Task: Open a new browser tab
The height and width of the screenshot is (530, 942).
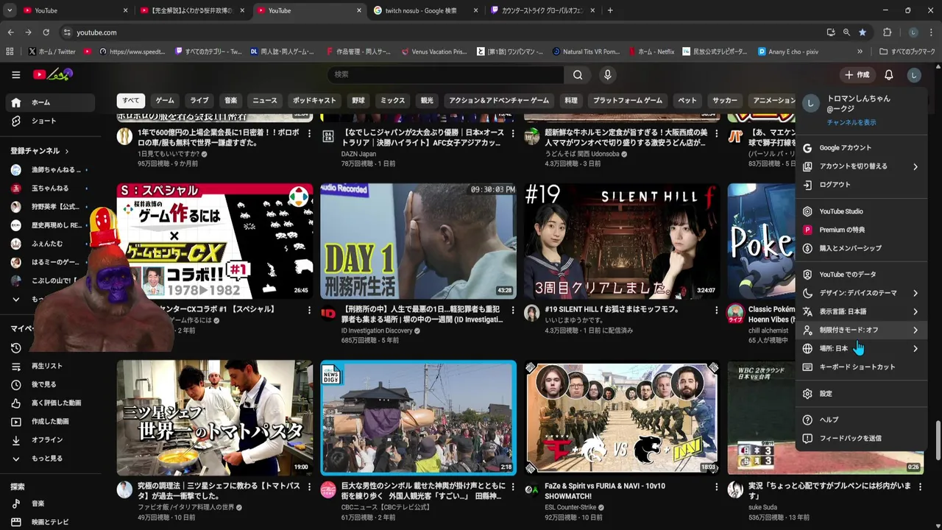Action: 610,10
